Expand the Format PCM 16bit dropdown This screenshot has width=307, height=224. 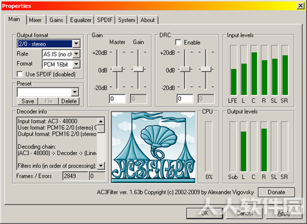(x=77, y=64)
